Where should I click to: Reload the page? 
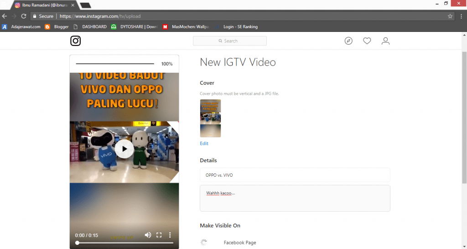[24, 16]
